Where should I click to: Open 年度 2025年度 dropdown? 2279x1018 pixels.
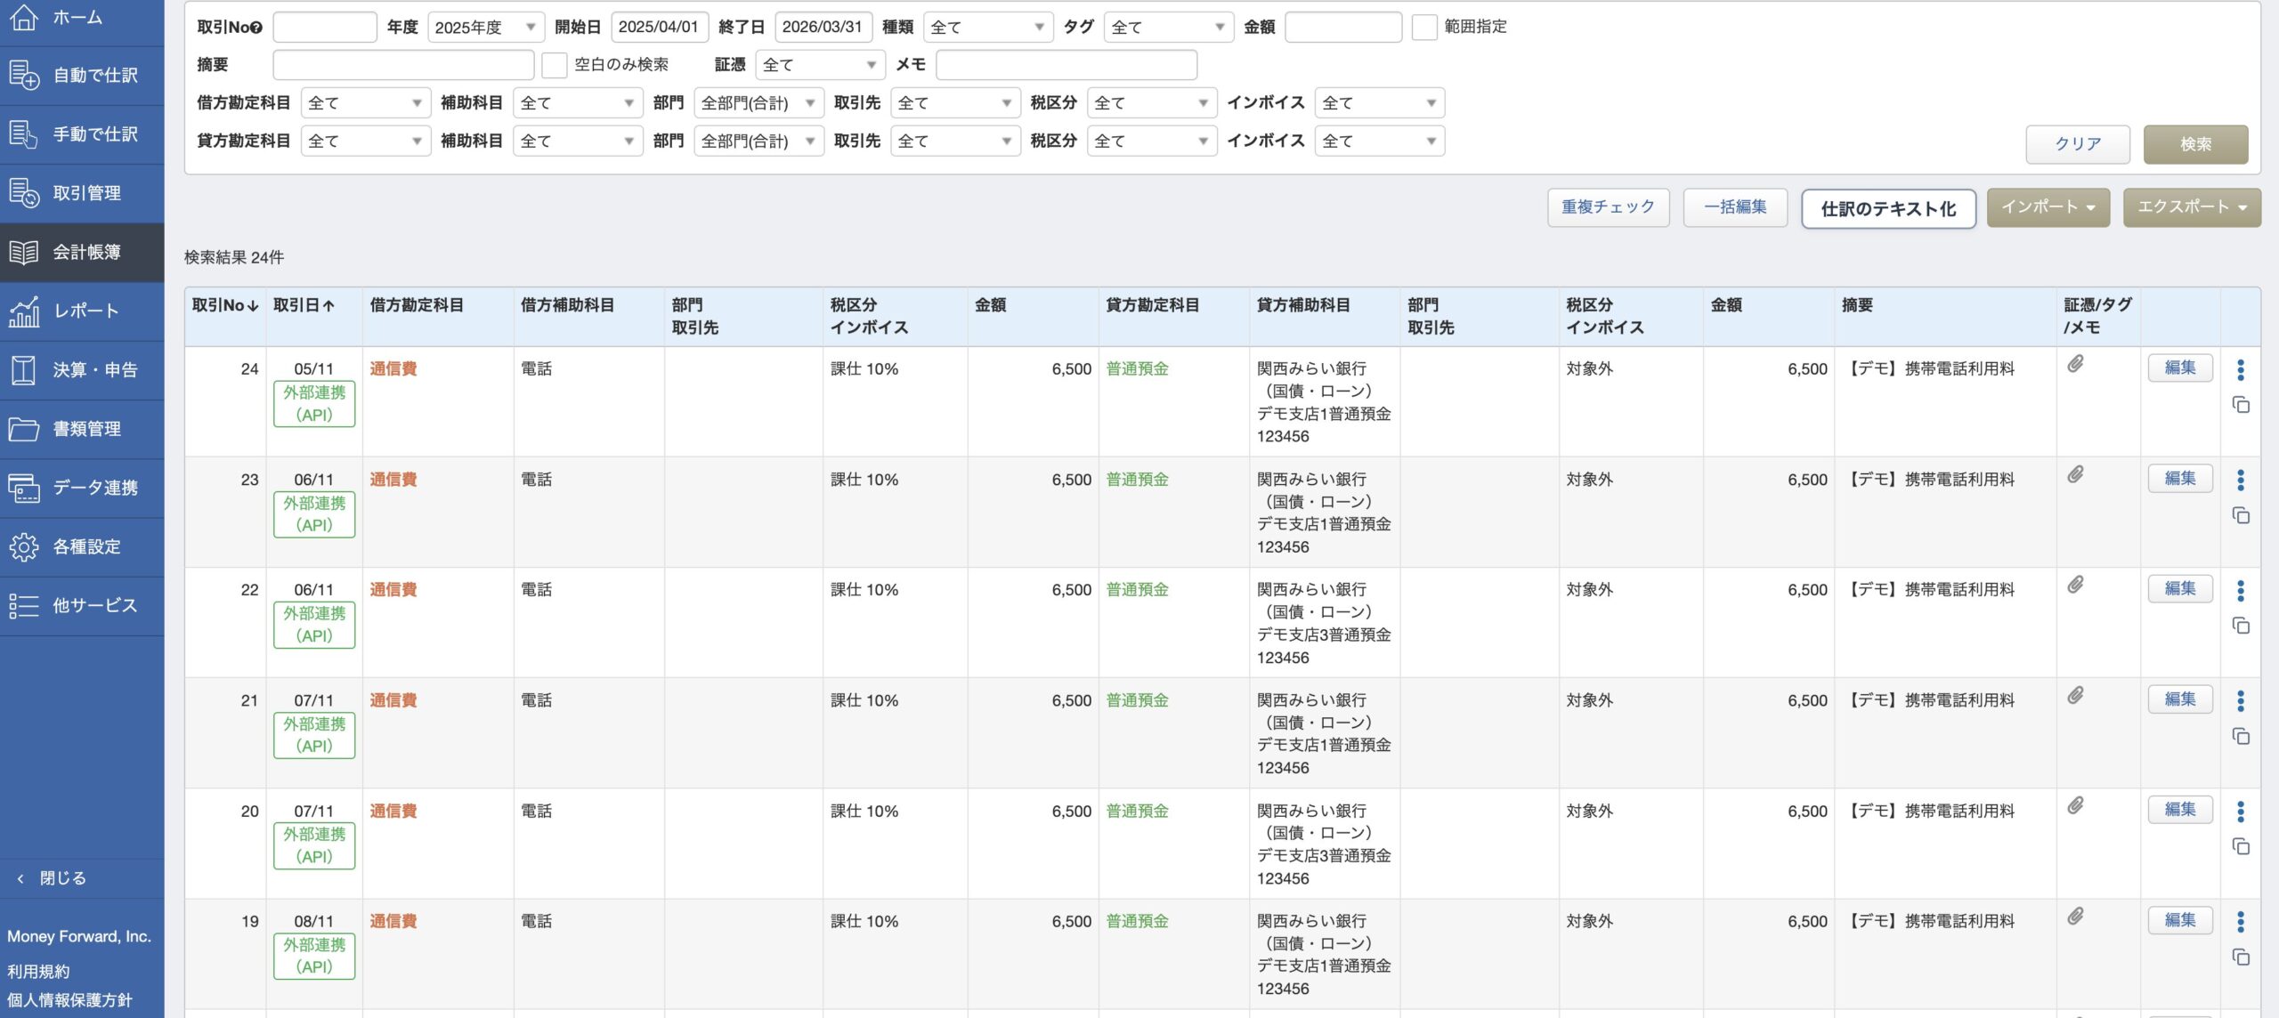[485, 28]
